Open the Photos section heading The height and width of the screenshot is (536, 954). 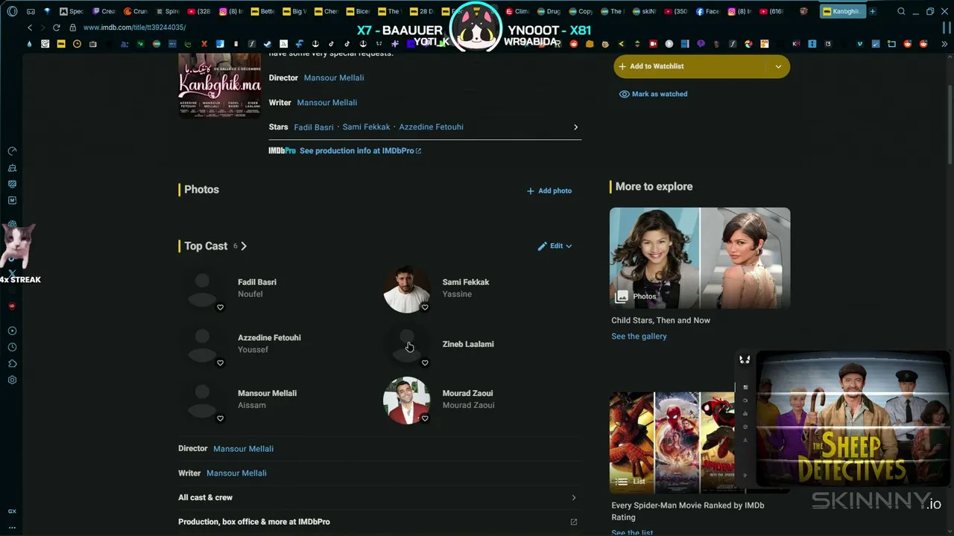[201, 190]
